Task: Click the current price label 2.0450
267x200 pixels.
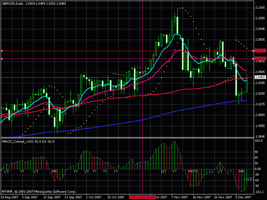Action: (260, 77)
